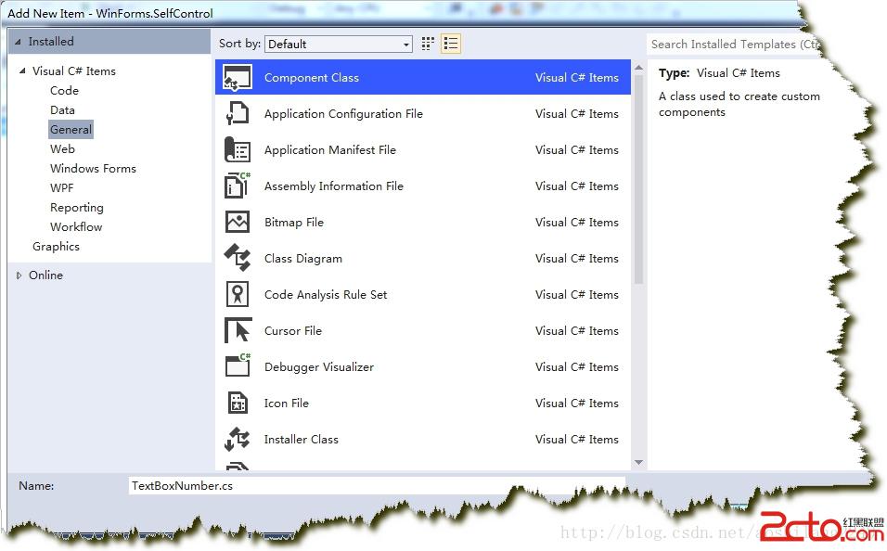Select the Web category
This screenshot has width=887, height=551.
[x=62, y=148]
